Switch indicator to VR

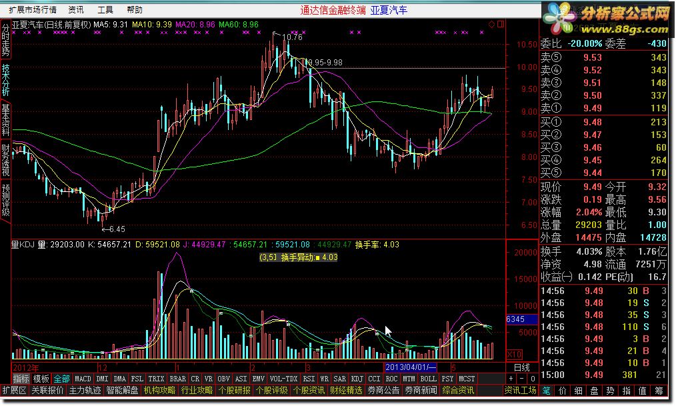click(208, 379)
